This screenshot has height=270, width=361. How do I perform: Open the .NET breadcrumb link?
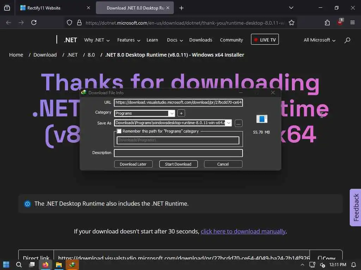pos(73,55)
